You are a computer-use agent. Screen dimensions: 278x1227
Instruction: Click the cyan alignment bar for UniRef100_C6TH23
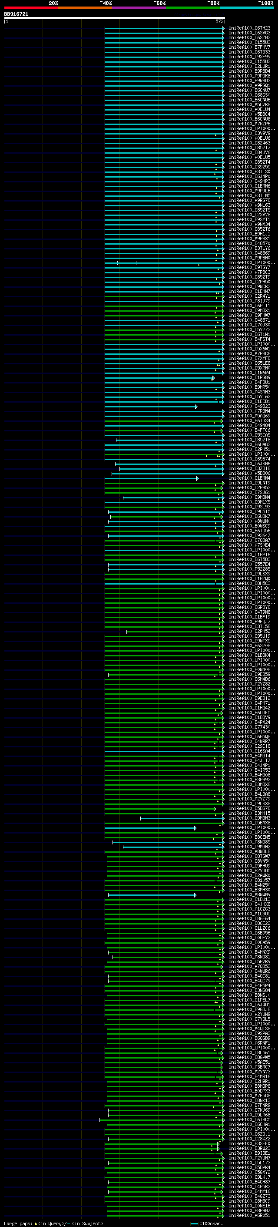(165, 28)
